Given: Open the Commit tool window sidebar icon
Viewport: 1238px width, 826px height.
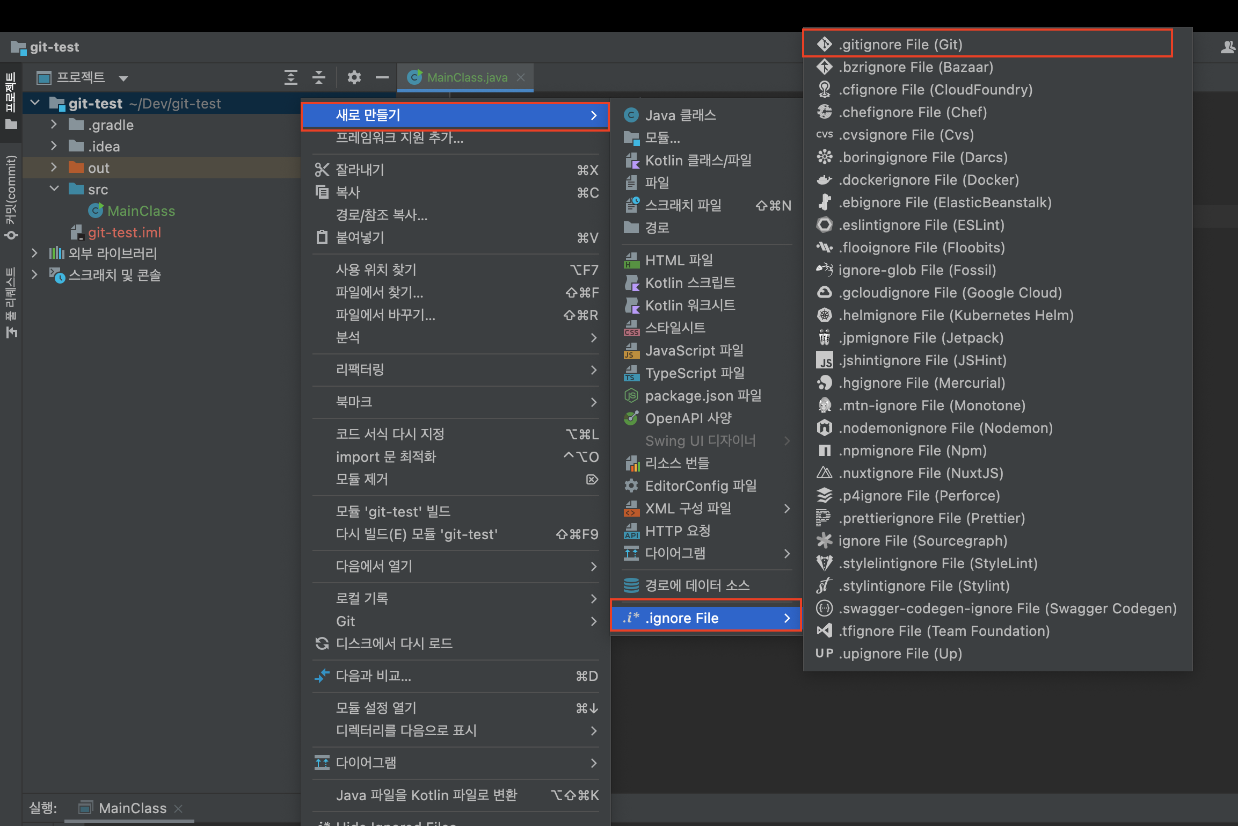Looking at the screenshot, I should (x=11, y=197).
